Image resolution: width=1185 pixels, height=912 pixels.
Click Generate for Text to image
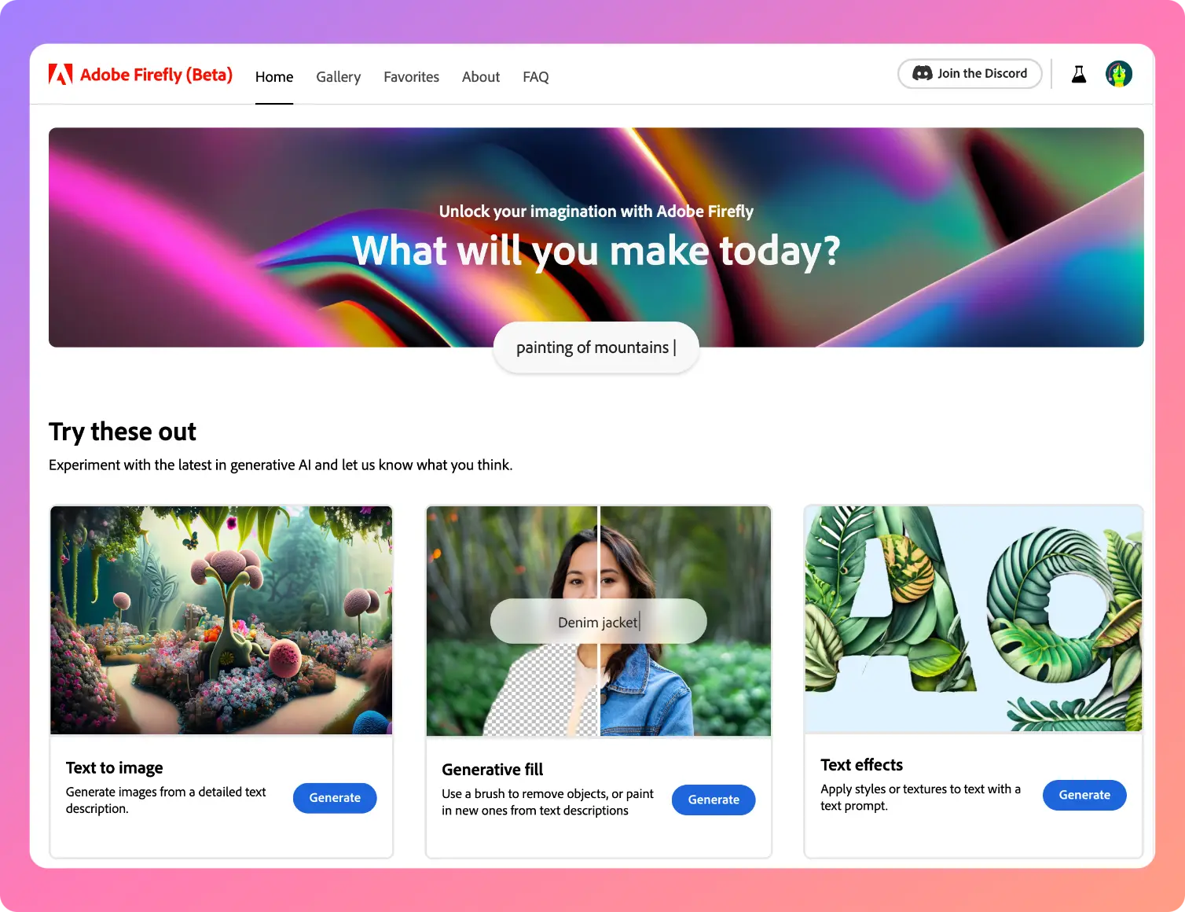coord(335,798)
